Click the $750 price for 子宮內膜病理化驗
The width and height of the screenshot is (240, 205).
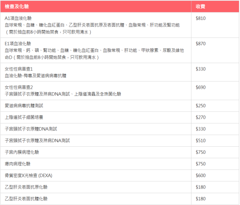200,152
